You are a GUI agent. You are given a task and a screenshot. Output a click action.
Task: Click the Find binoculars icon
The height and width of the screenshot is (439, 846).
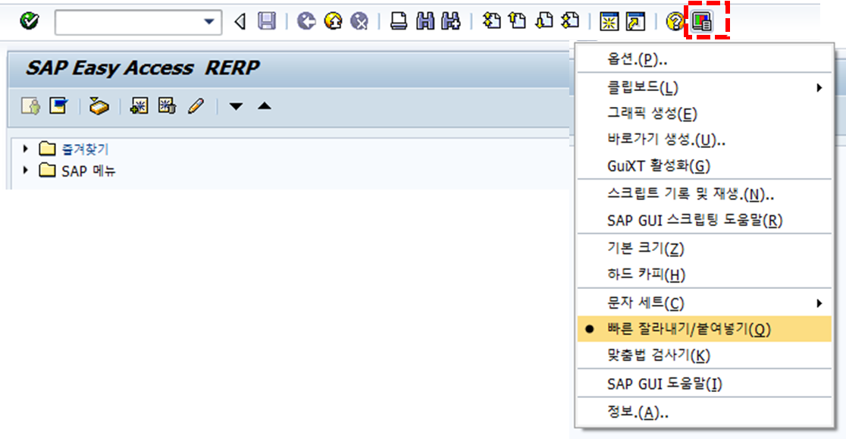(x=425, y=21)
